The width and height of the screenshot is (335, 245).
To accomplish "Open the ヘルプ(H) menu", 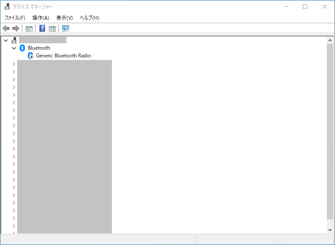I will (x=90, y=18).
